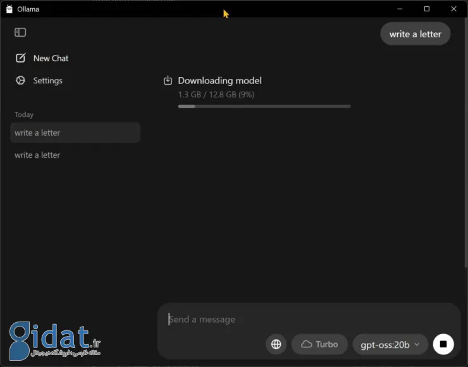Screen dimensions: 468x367
Task: Click the '1.3 GB / 12.8 GB (9%)' status text
Action: (216, 95)
